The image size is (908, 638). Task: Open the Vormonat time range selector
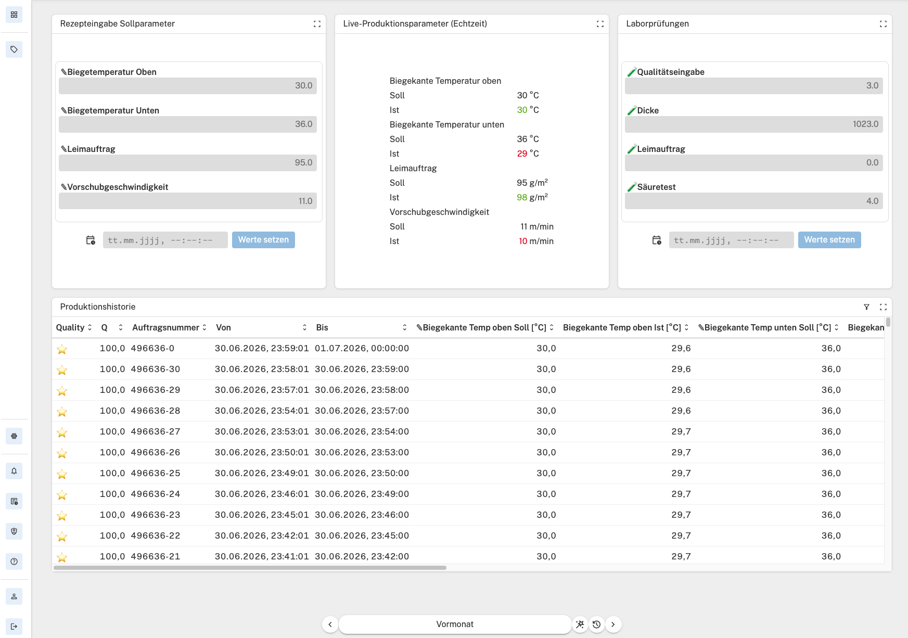pos(455,624)
